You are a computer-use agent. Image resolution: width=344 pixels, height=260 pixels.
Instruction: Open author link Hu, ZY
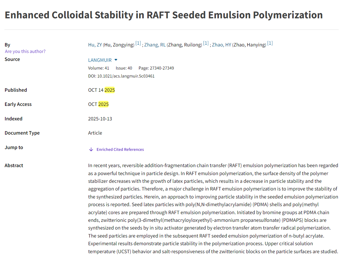pos(95,45)
